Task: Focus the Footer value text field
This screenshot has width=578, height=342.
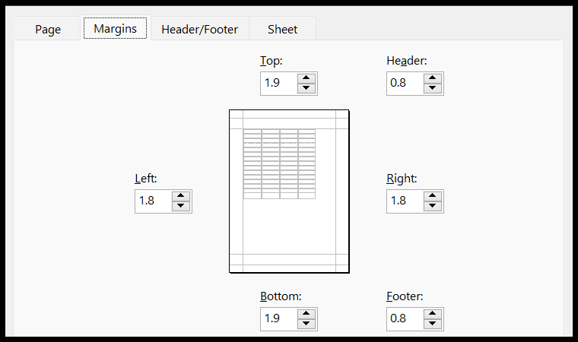Action: point(405,318)
